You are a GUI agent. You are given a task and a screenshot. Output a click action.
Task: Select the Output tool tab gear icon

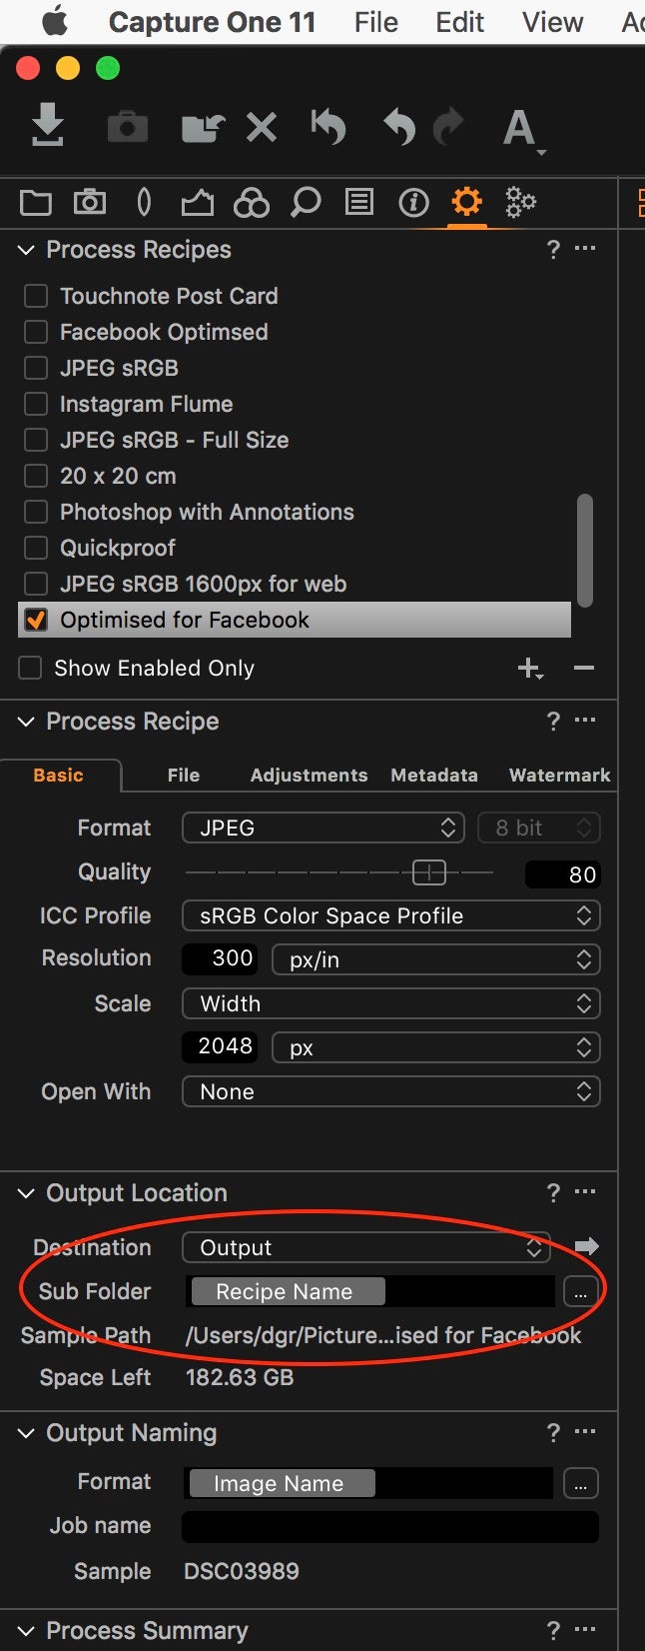pyautogui.click(x=466, y=203)
